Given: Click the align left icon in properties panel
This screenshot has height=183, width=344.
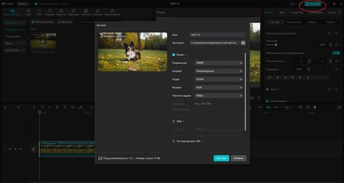Looking at the screenshot, I should click(270, 78).
